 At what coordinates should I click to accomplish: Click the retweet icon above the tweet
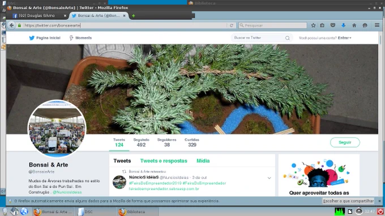124,171
